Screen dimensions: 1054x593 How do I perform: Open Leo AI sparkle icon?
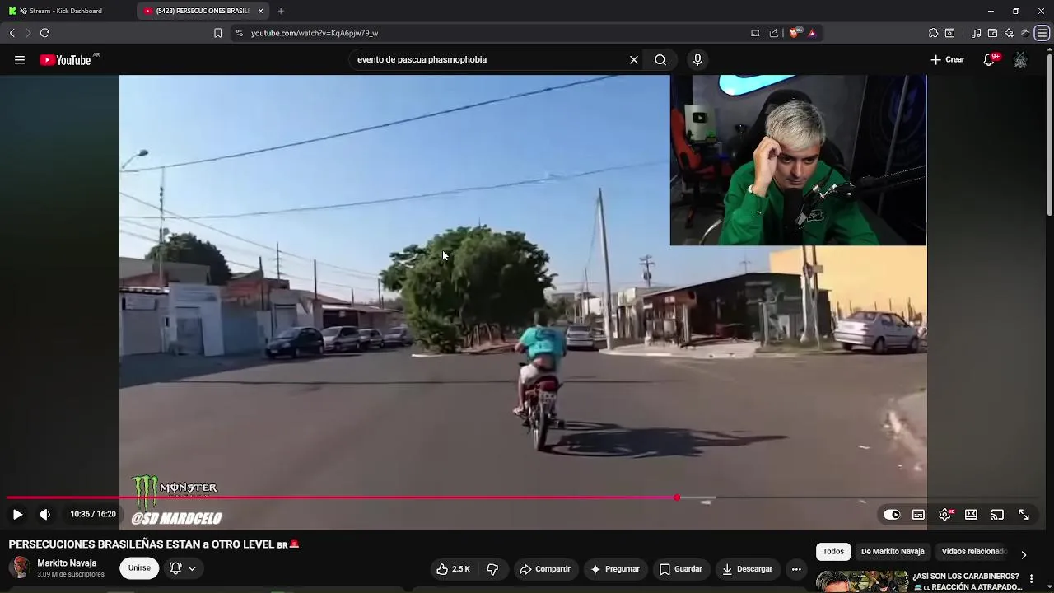pyautogui.click(x=1009, y=33)
